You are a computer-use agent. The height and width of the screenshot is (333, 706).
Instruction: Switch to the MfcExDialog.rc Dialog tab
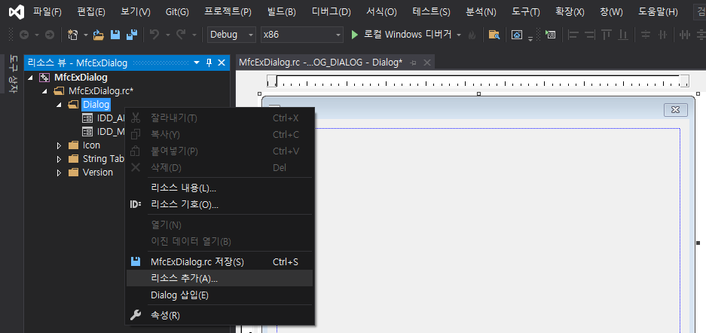[x=320, y=63]
